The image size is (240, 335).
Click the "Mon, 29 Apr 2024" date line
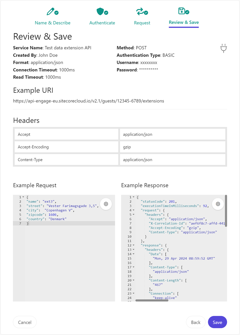click(184, 259)
